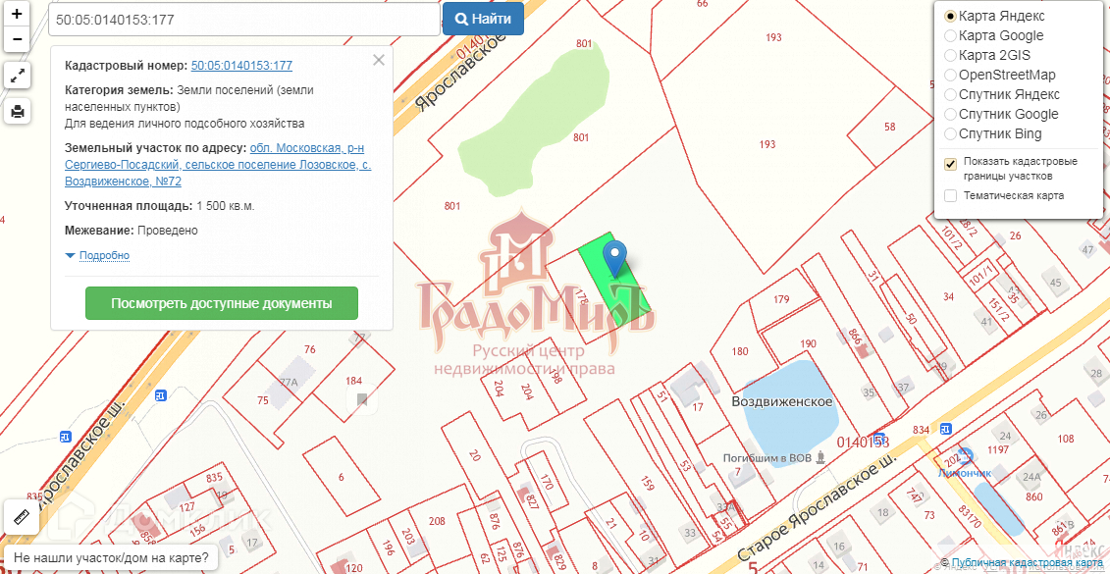The width and height of the screenshot is (1110, 574).
Task: Print the map with printer icon
Action: [x=17, y=111]
